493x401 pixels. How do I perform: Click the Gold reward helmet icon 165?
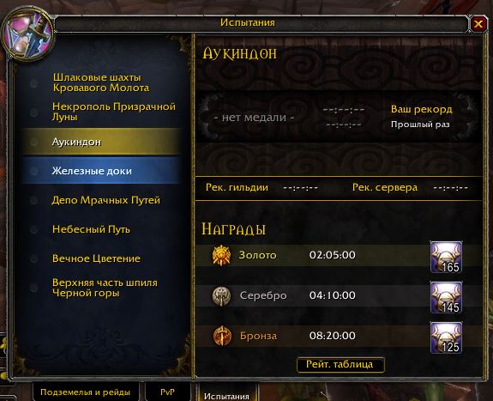pyautogui.click(x=446, y=257)
